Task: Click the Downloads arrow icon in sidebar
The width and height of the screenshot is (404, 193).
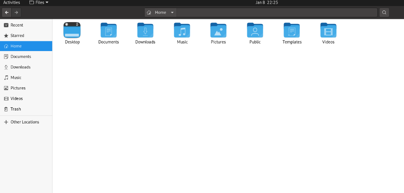Action: [x=6, y=67]
